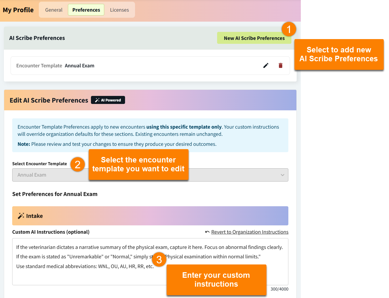Click the Encounter Template label text
The width and height of the screenshot is (389, 298).
tap(39, 66)
